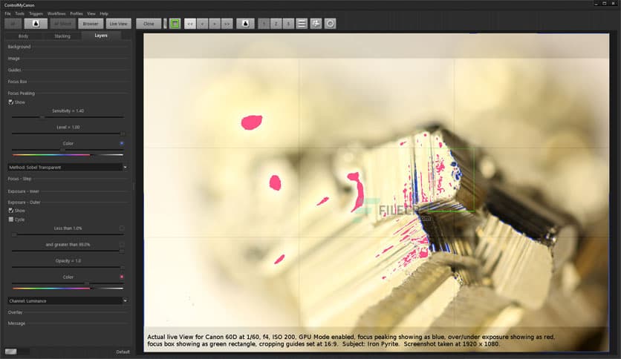Click the Sensitivity slider handle
The image size is (621, 359).
coord(42,117)
